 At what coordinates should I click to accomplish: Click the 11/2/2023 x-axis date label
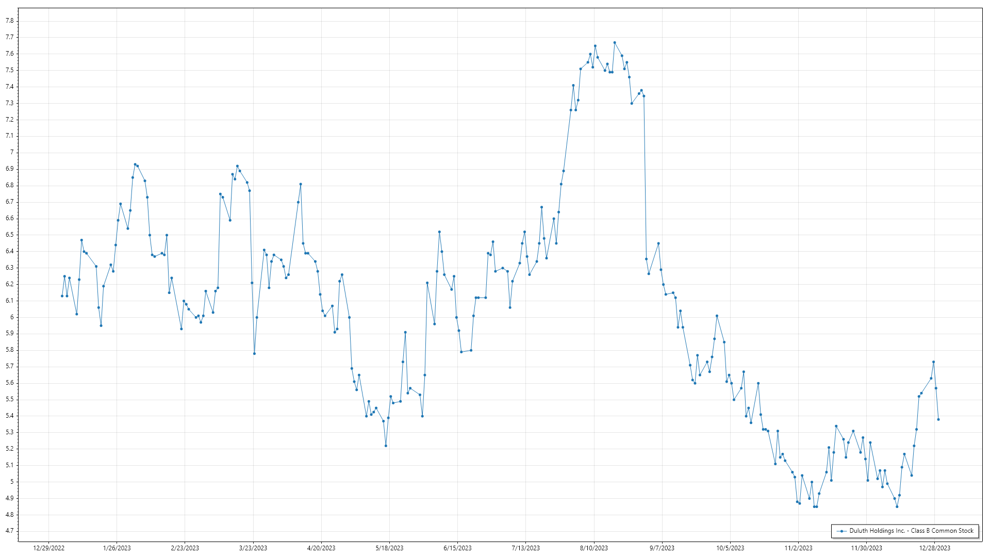pos(798,548)
